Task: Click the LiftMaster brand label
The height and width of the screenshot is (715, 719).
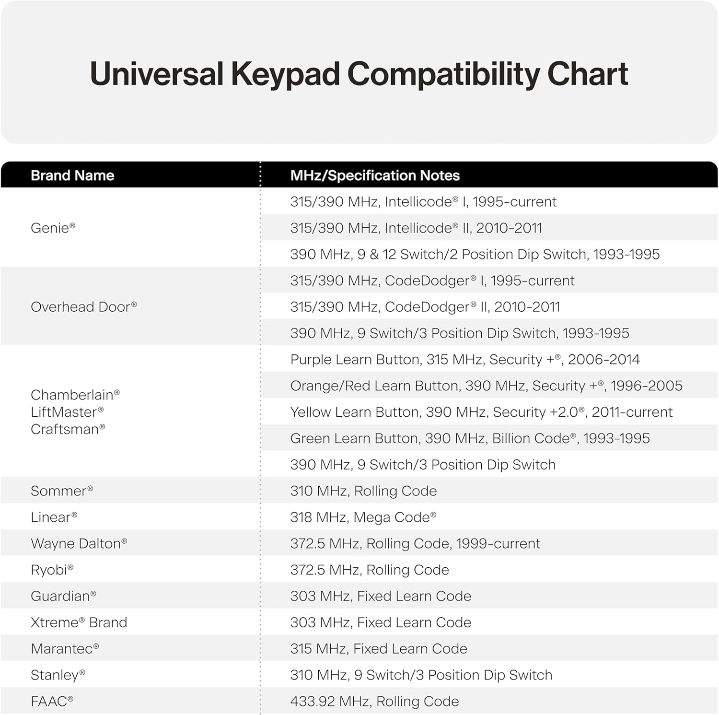Action: click(x=67, y=412)
